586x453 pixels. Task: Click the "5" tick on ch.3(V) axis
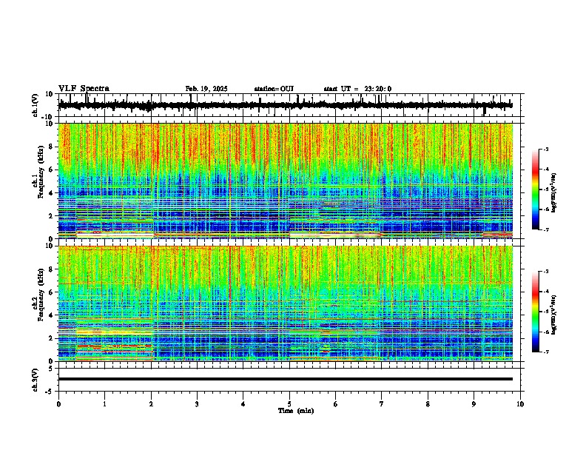click(x=51, y=369)
